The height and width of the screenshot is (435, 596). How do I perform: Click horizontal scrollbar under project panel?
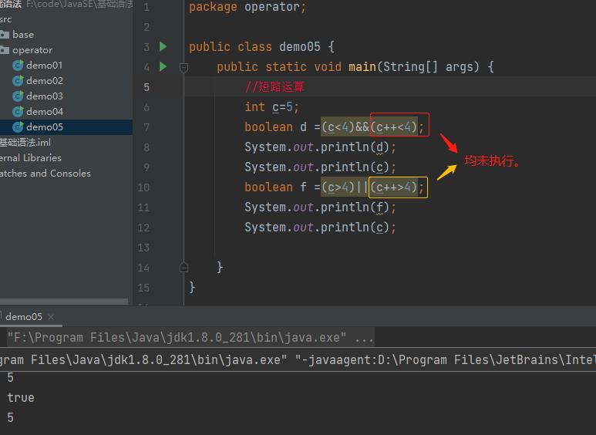(64, 302)
